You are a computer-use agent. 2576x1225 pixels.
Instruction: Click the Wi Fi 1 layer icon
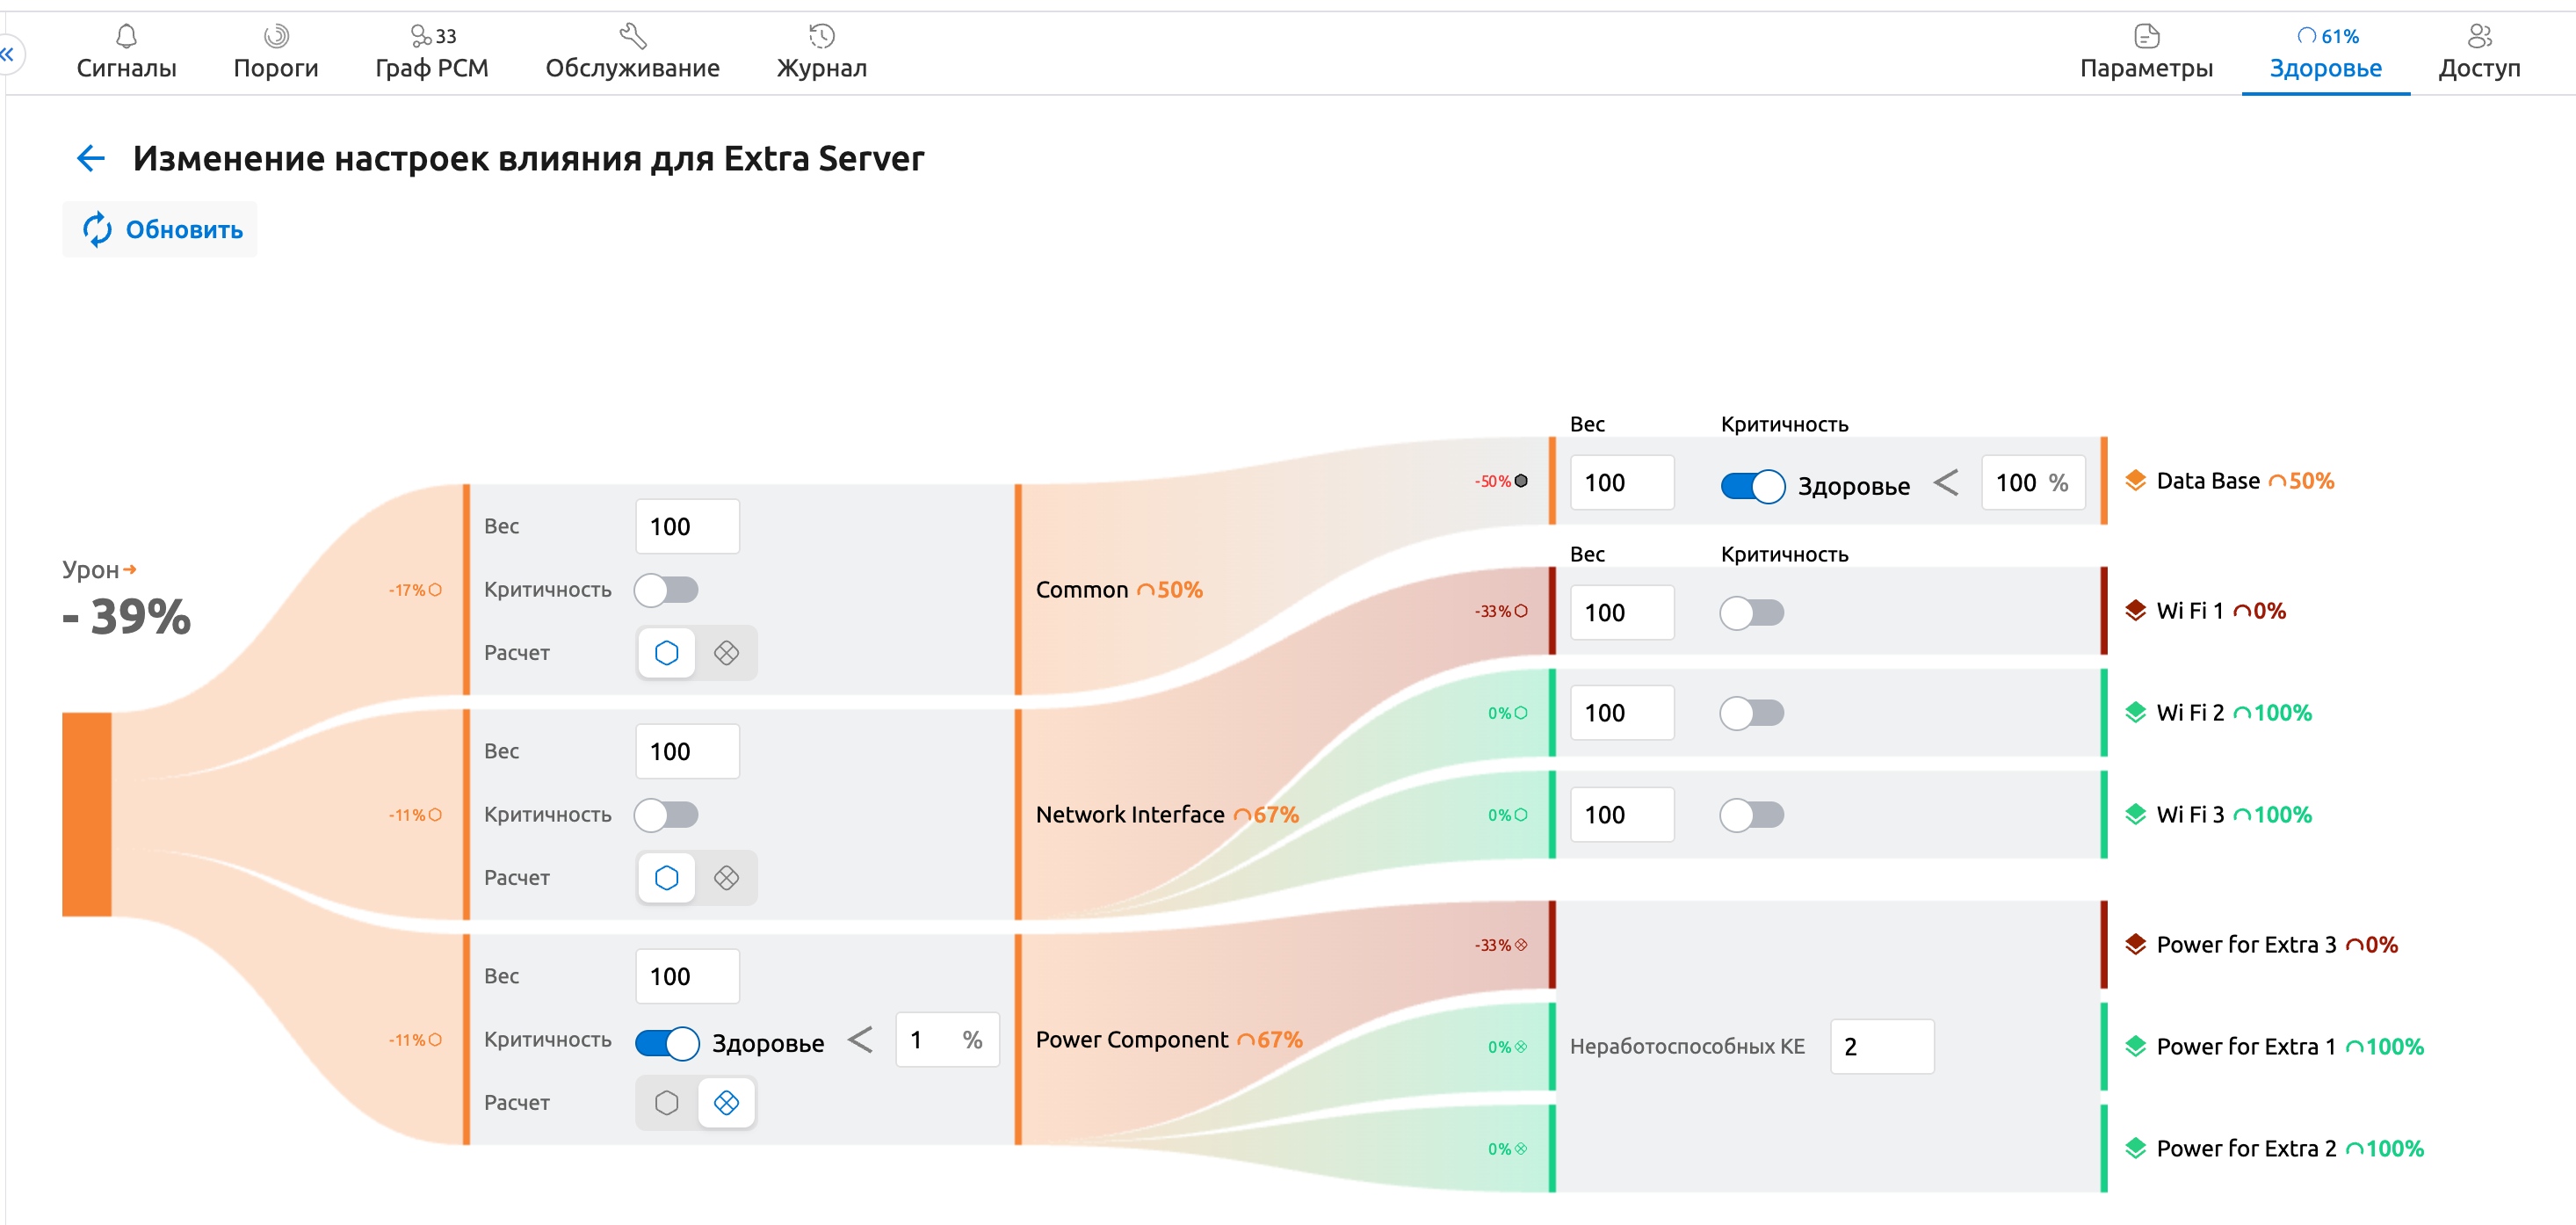(2135, 611)
